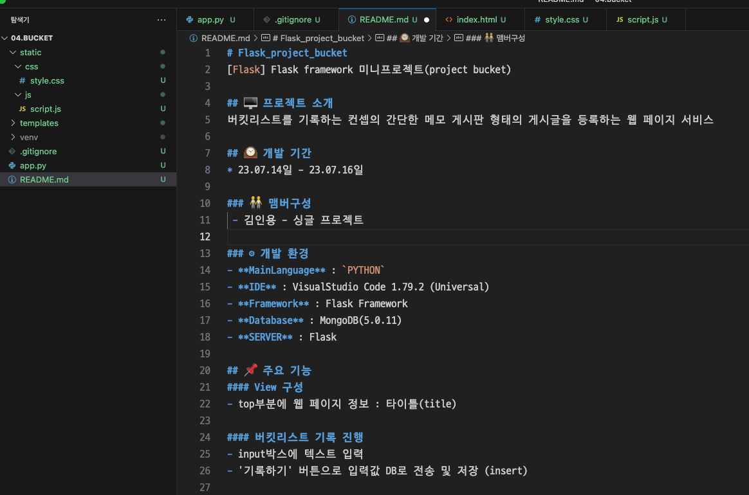This screenshot has height=495, width=749.
Task: Click the symbol icon before Flask_project_bucket breadcrumb
Action: click(x=266, y=38)
